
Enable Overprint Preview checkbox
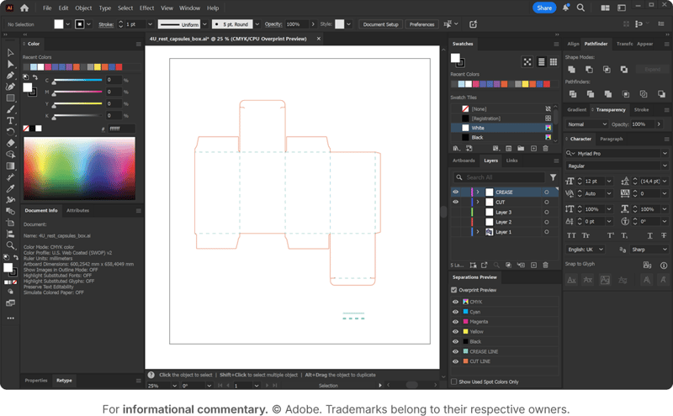[454, 290]
